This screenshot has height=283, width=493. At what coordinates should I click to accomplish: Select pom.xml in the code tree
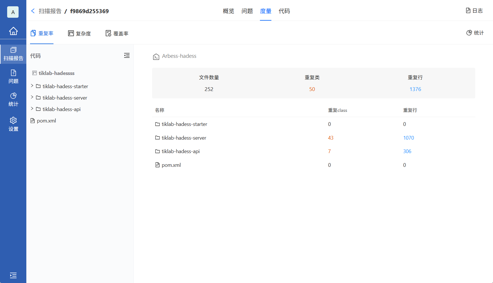pyautogui.click(x=46, y=120)
